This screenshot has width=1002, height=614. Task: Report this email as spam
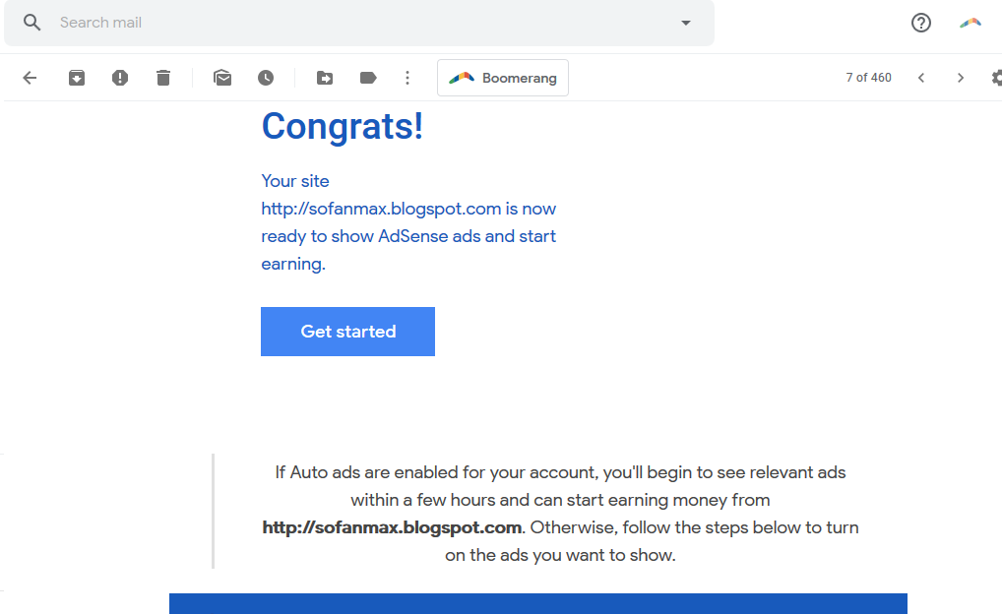tap(120, 78)
